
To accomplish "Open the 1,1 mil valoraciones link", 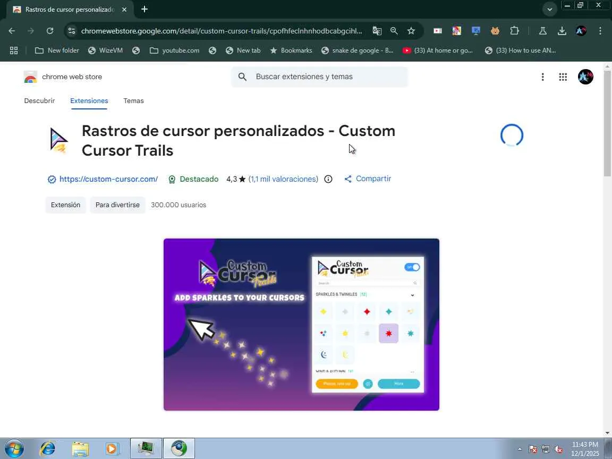I will click(283, 179).
